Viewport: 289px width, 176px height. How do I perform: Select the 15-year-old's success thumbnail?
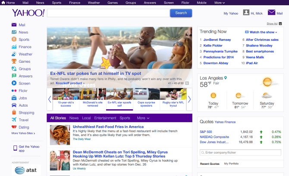point(66,99)
